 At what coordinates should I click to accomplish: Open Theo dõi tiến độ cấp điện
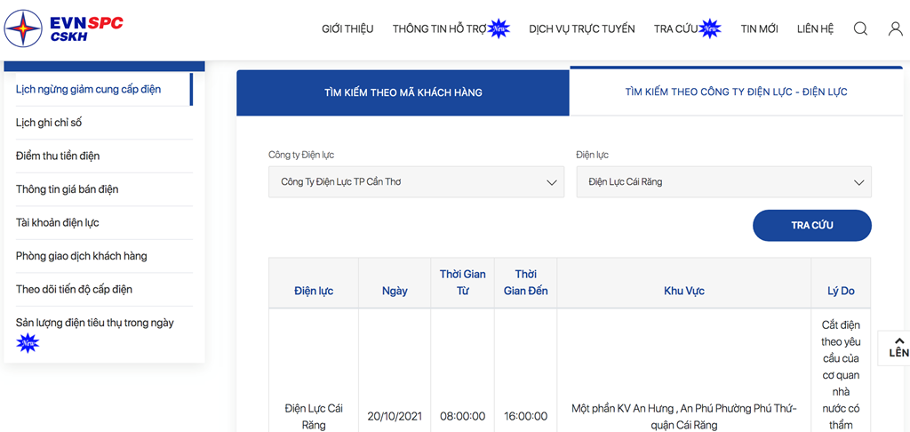pos(75,289)
